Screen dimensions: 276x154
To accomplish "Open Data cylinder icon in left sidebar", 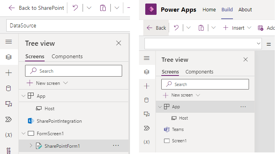I will 9,88.
